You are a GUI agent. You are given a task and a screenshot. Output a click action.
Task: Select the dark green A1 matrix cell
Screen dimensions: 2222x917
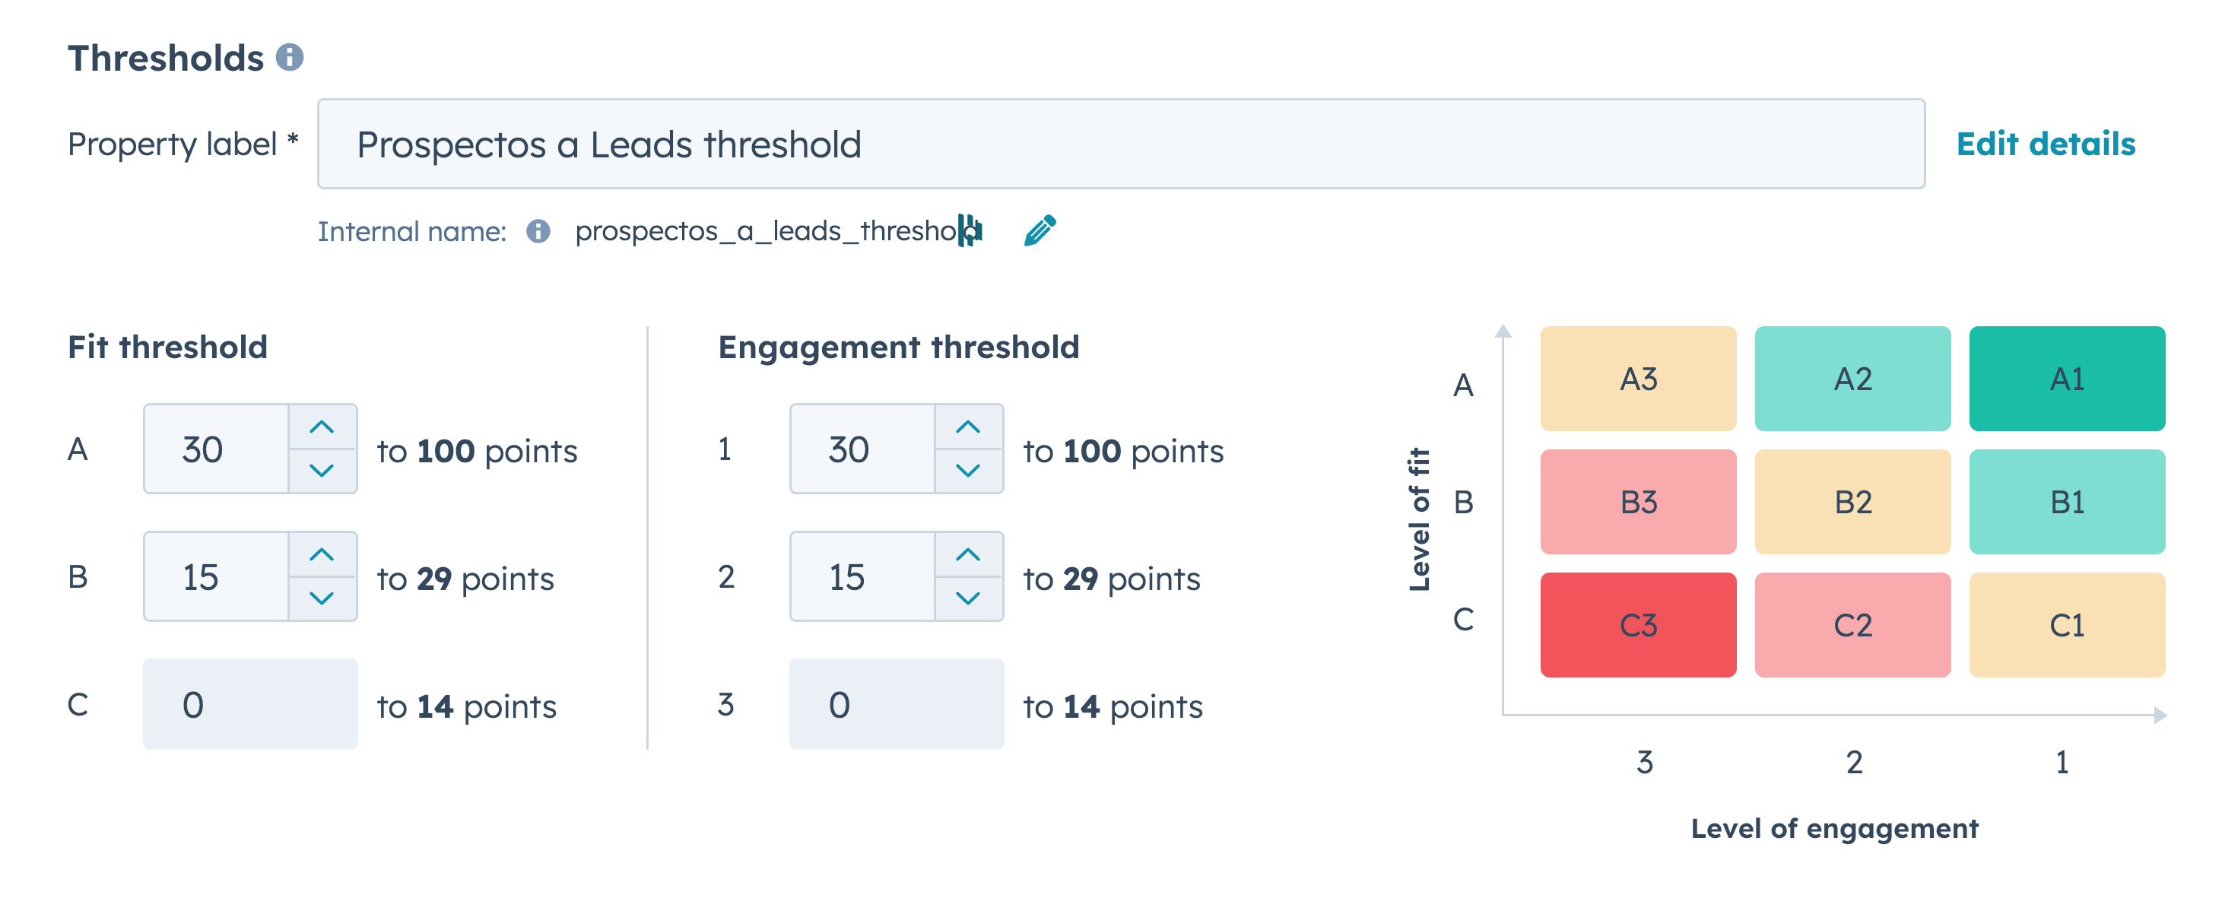[x=2067, y=379]
